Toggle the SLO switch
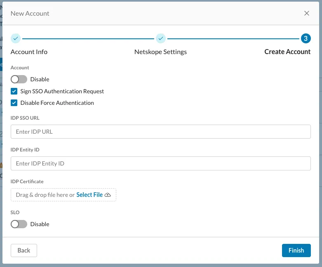Viewport: 322px width, 267px height. click(19, 224)
